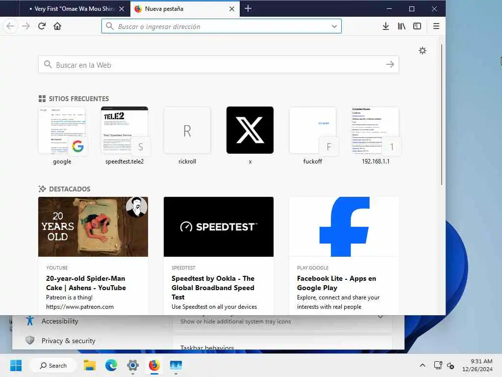502x377 pixels.
Task: Open Settings gear on taskbar
Action: pyautogui.click(x=132, y=365)
